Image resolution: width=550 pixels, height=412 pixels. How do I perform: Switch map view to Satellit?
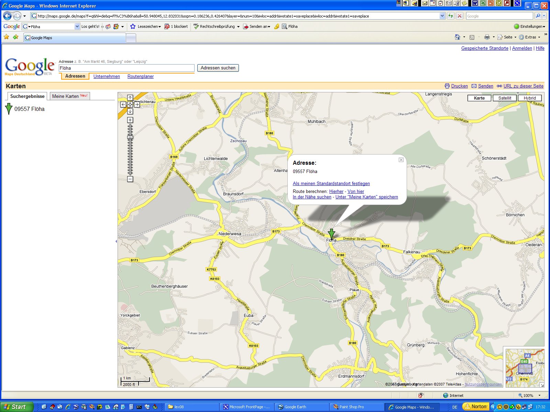tap(505, 98)
